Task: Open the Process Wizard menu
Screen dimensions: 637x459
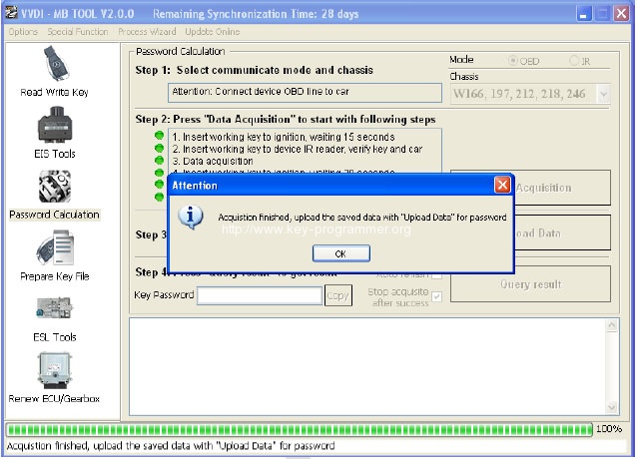Action: pyautogui.click(x=145, y=32)
